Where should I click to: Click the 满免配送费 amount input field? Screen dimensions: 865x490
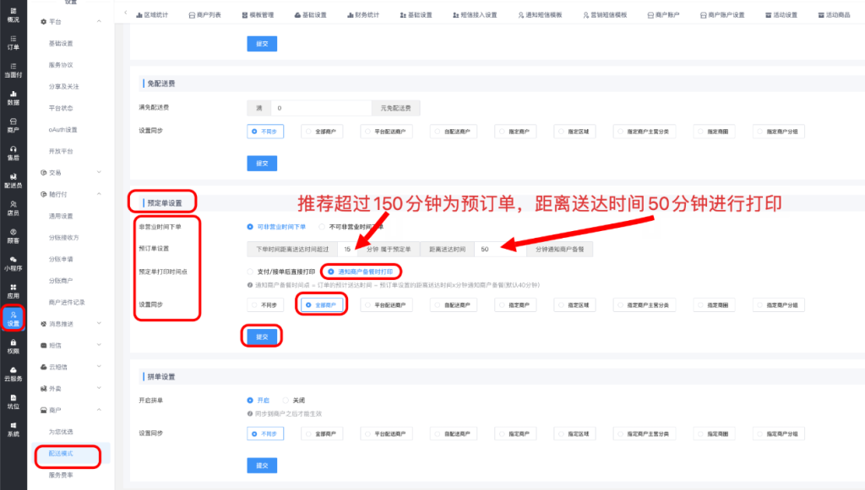(x=319, y=108)
